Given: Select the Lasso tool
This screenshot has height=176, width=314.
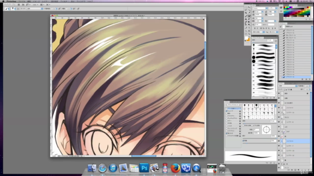Looking at the screenshot, I should (246, 10).
